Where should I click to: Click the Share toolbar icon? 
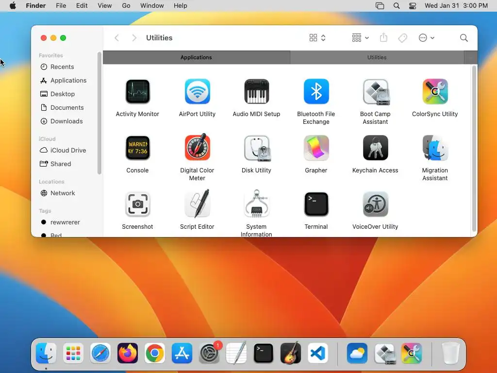[x=383, y=38]
